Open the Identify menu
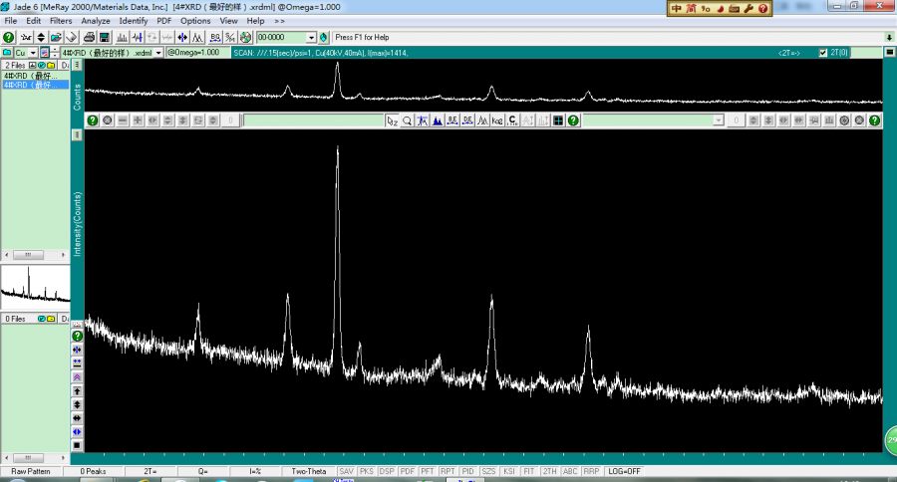897x482 pixels. coord(133,20)
